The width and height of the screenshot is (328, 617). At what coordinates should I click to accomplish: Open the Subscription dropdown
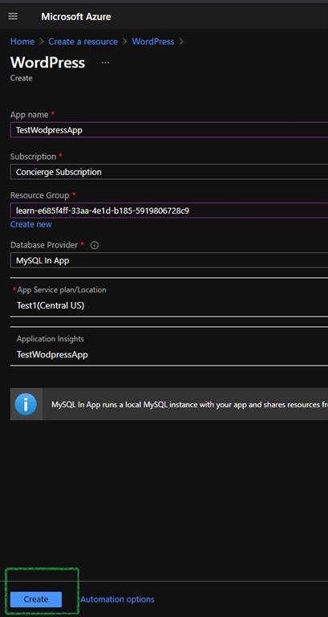click(x=169, y=172)
